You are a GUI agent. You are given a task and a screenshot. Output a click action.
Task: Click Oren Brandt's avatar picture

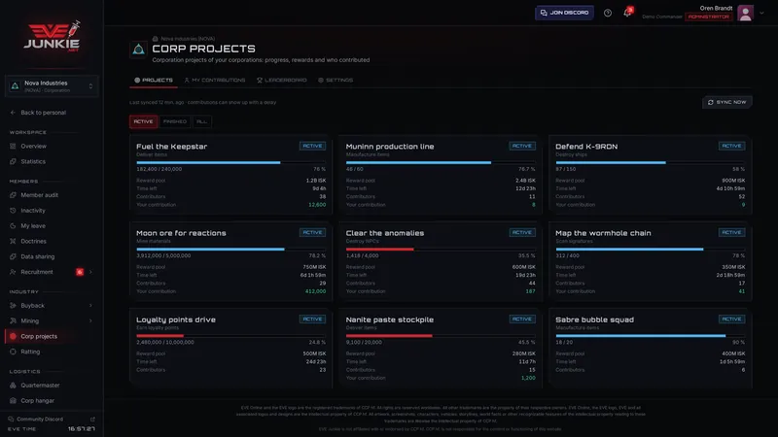(745, 13)
